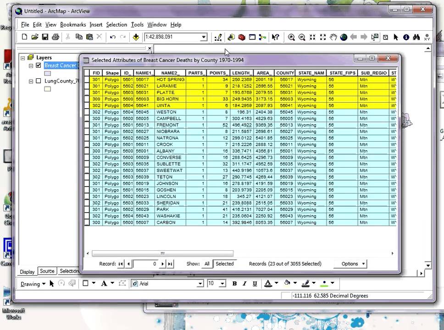
Task: Open the font size dropdown
Action: (x=222, y=284)
